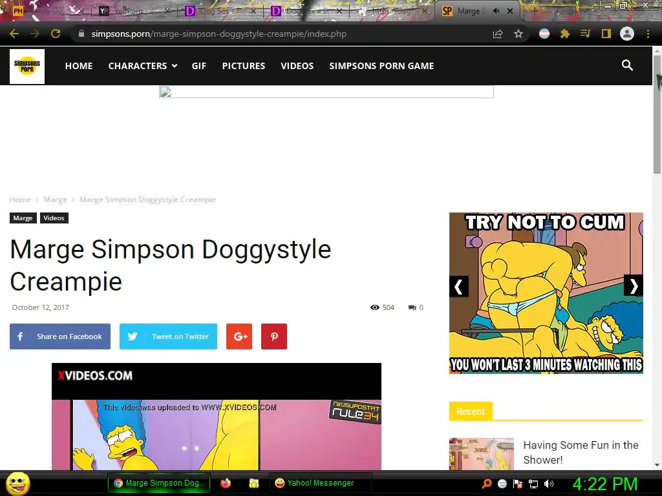Click the broken banner image placeholder
This screenshot has height=496, width=662.
pos(326,92)
